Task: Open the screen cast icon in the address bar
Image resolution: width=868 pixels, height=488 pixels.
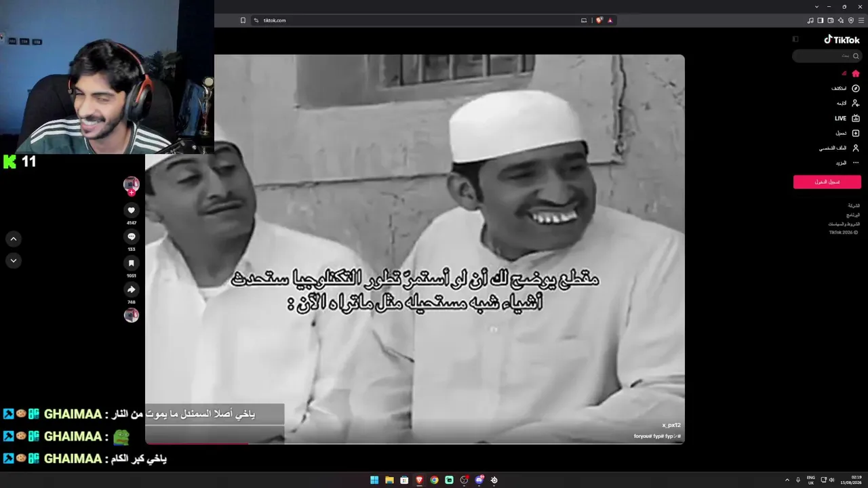Action: [x=583, y=20]
